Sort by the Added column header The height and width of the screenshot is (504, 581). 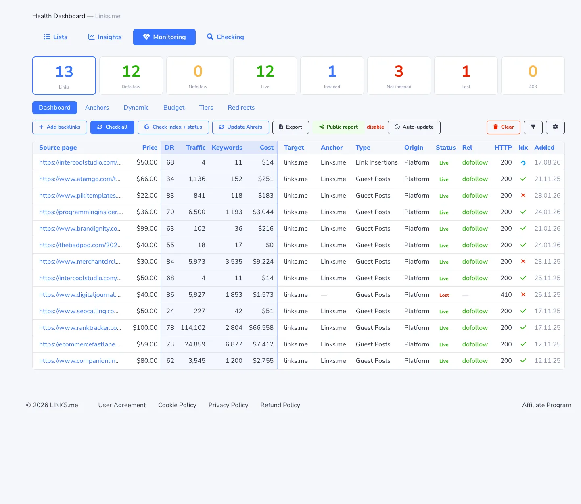coord(544,148)
